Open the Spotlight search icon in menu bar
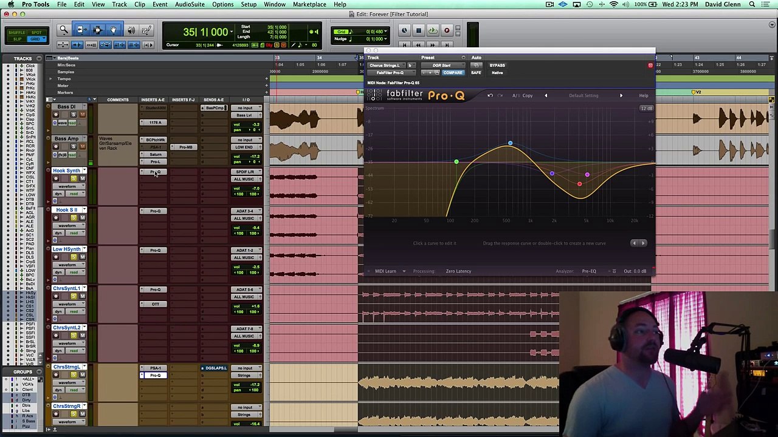The width and height of the screenshot is (778, 437). 752,4
